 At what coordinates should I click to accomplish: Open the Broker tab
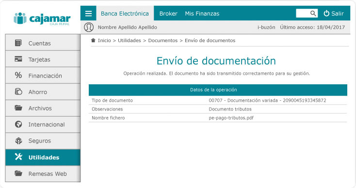[168, 14]
